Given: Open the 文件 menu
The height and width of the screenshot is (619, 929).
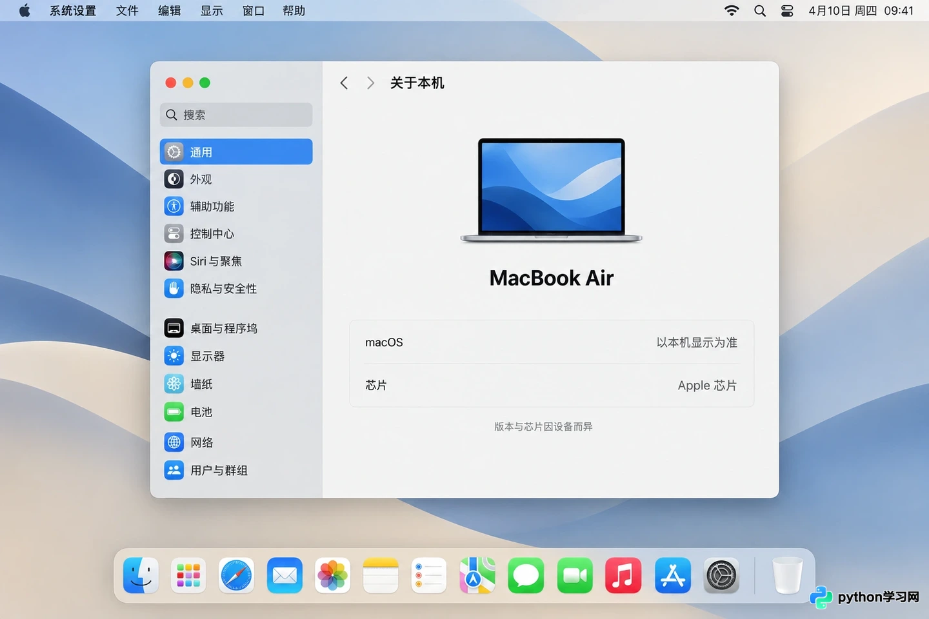Looking at the screenshot, I should pos(127,10).
